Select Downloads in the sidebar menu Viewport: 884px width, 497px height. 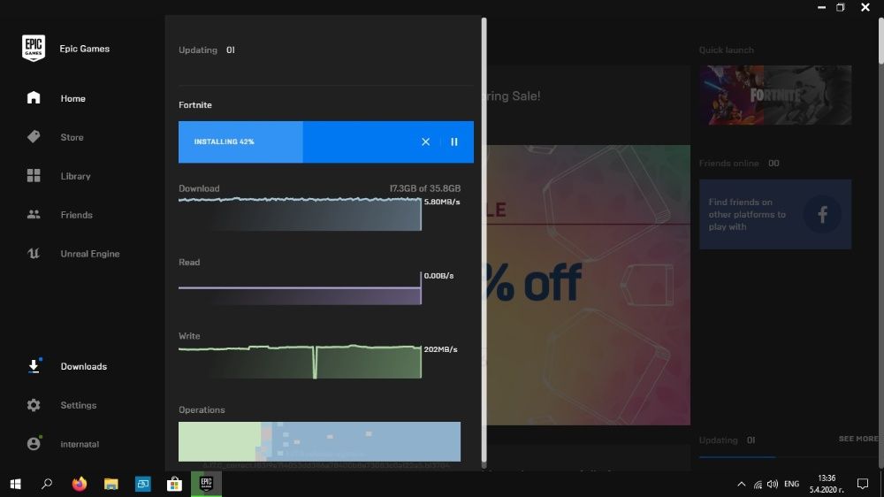click(83, 367)
